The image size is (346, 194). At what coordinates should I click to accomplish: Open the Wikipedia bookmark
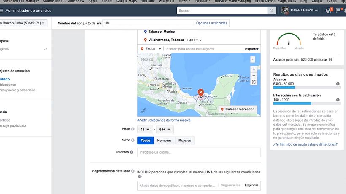(167, 1)
